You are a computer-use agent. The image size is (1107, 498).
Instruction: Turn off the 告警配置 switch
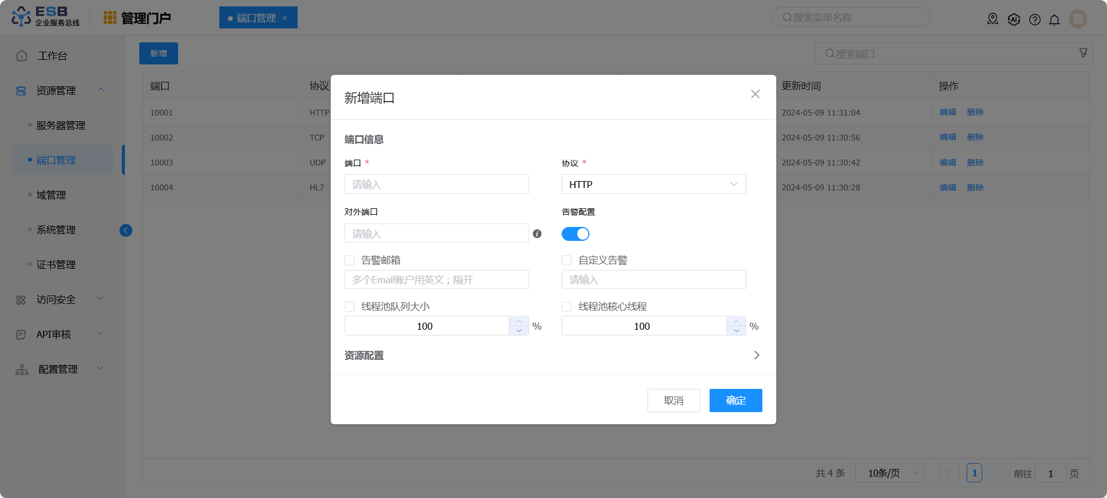pyautogui.click(x=575, y=234)
